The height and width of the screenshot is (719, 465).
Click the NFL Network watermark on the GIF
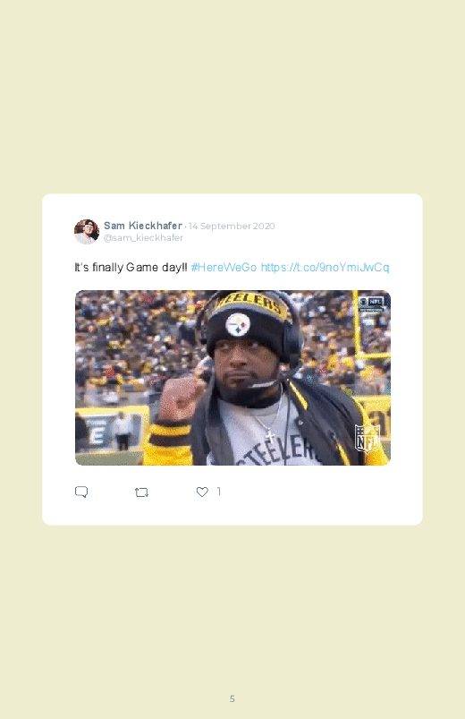371,304
